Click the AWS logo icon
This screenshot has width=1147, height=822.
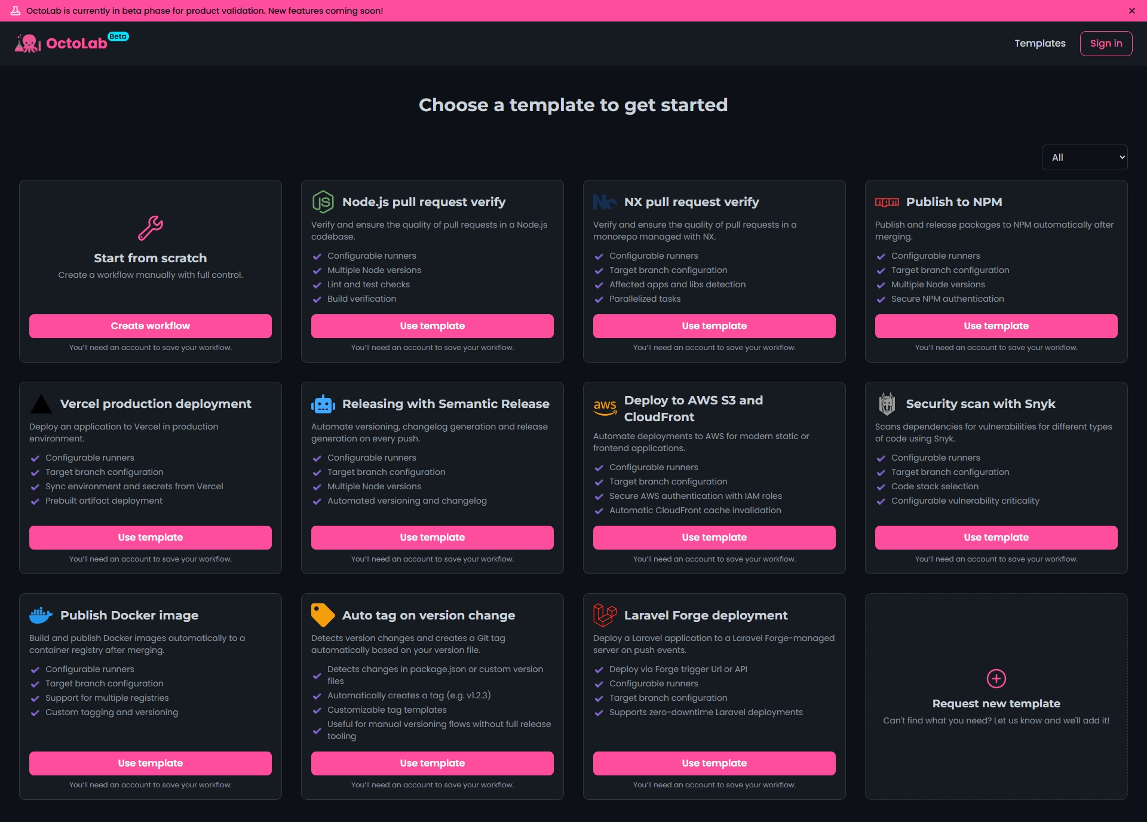click(605, 408)
